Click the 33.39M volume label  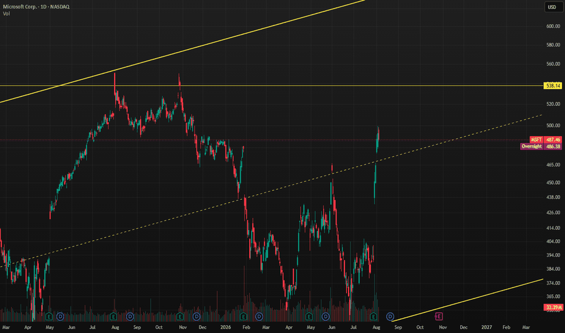[x=553, y=307]
